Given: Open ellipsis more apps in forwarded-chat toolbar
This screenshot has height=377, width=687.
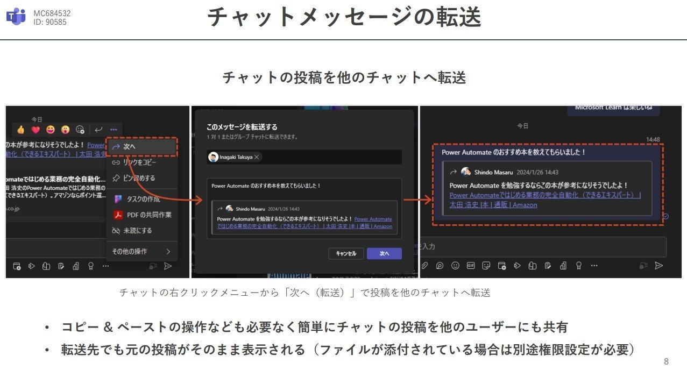Looking at the screenshot, I should tap(594, 266).
